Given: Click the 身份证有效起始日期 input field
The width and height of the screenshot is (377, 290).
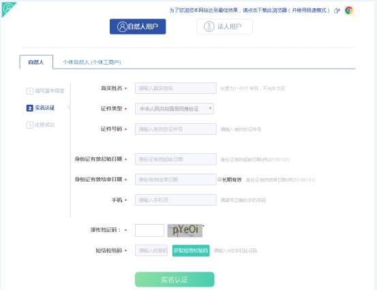Looking at the screenshot, I should (176, 159).
